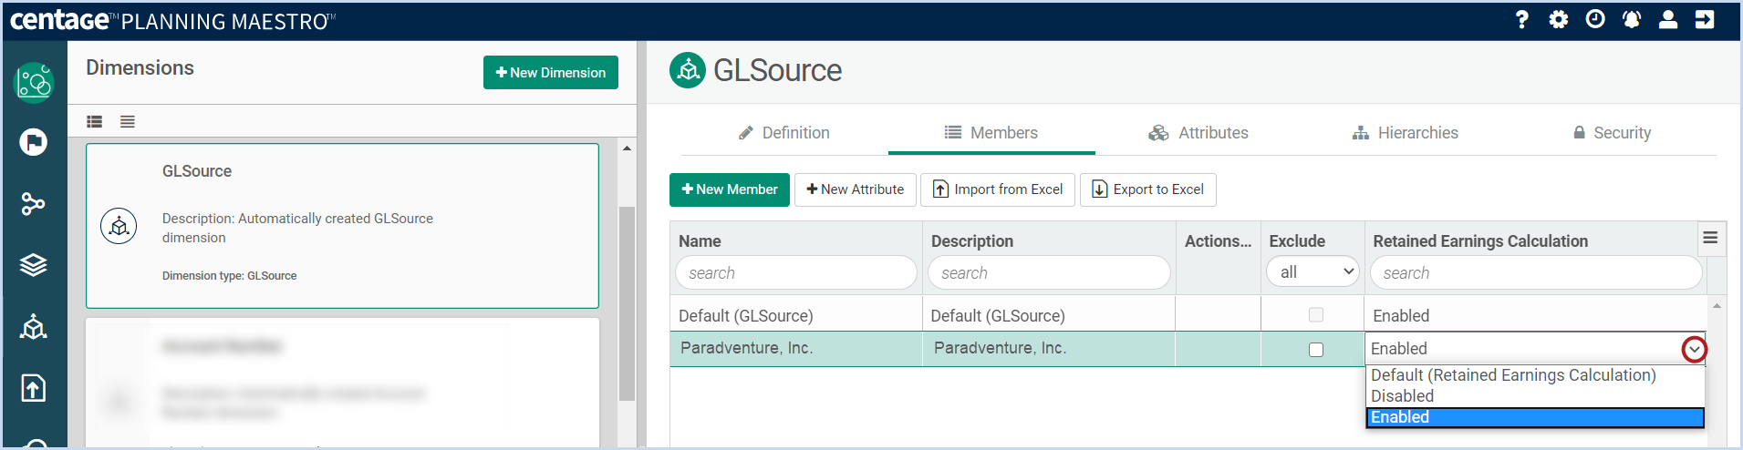
Task: Select the Default (GLSource) name cell
Action: click(796, 315)
